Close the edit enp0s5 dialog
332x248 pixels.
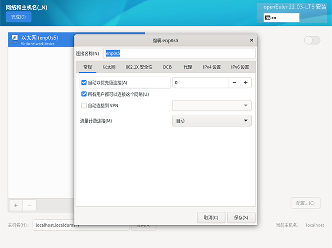pos(252,40)
